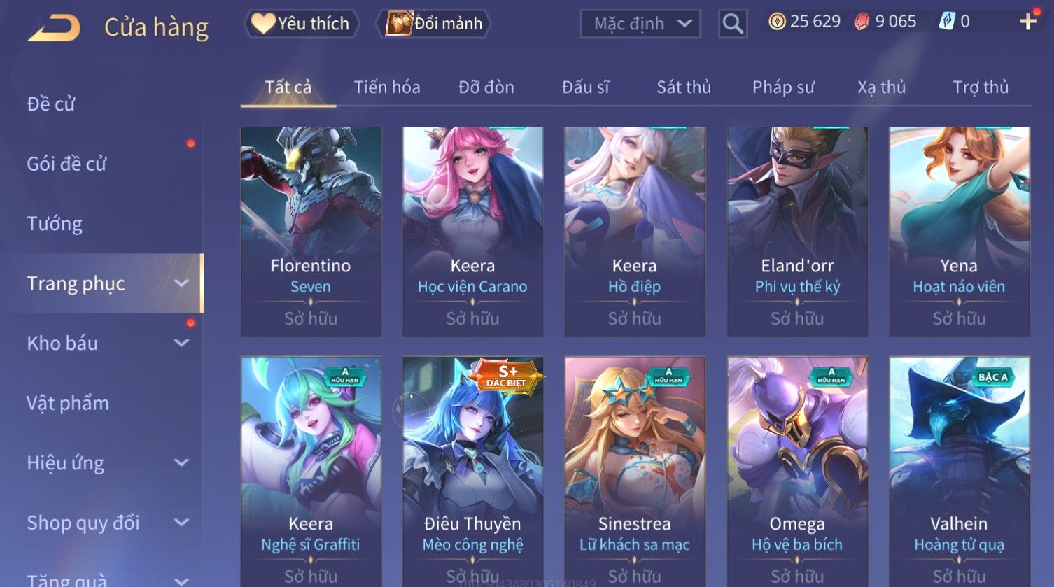Switch to the Tiến hóa tab
This screenshot has width=1054, height=587.
pos(387,87)
